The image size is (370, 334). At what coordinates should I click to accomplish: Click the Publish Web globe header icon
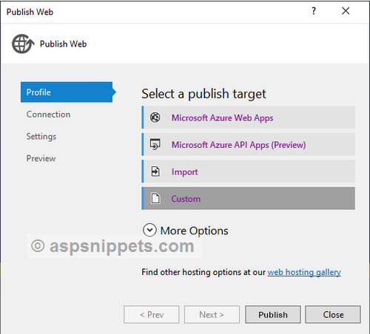(23, 44)
